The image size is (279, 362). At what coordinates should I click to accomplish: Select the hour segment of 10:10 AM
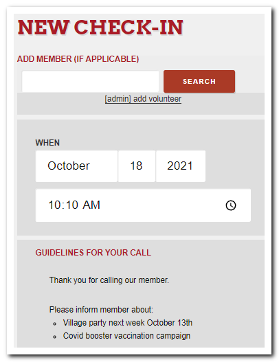(x=54, y=205)
